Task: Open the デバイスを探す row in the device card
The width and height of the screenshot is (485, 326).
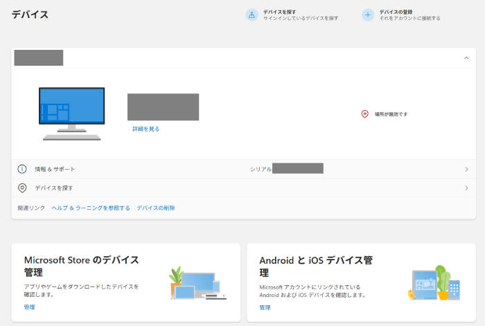Action: (243, 188)
